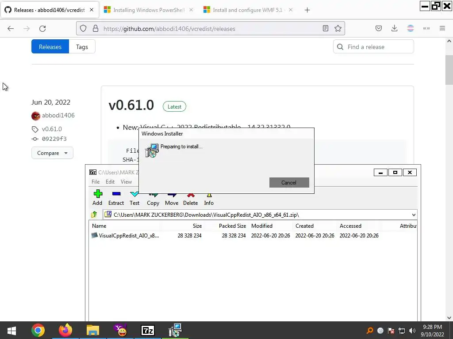Click the 7-Zip Info toolbar button

pos(209,198)
